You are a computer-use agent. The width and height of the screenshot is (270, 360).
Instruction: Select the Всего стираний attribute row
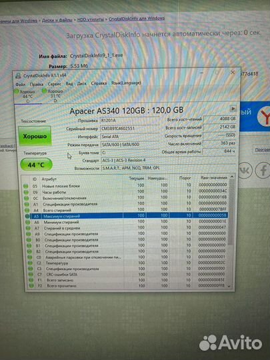126,209
